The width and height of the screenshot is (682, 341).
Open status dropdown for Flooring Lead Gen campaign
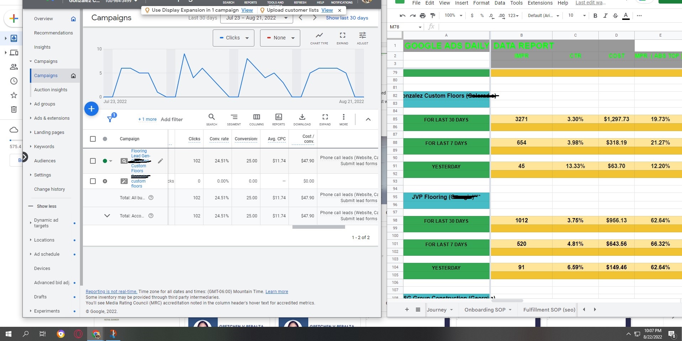111,161
